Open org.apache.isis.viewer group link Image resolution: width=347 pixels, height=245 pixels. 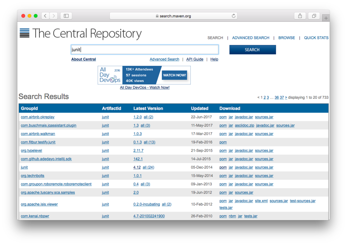(x=39, y=204)
